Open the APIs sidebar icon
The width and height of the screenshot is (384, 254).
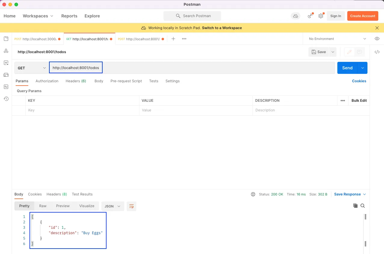tap(6, 51)
